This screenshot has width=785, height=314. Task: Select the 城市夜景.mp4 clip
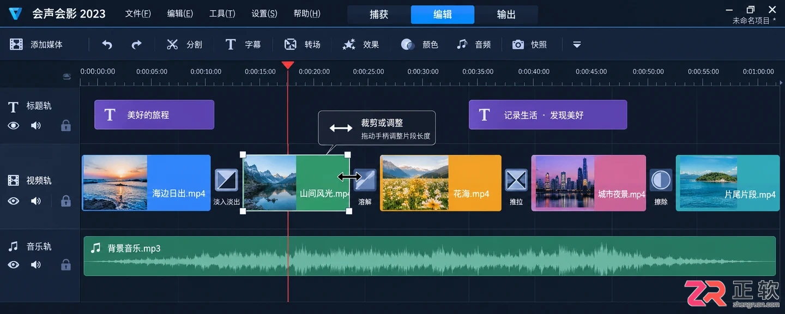pos(589,183)
